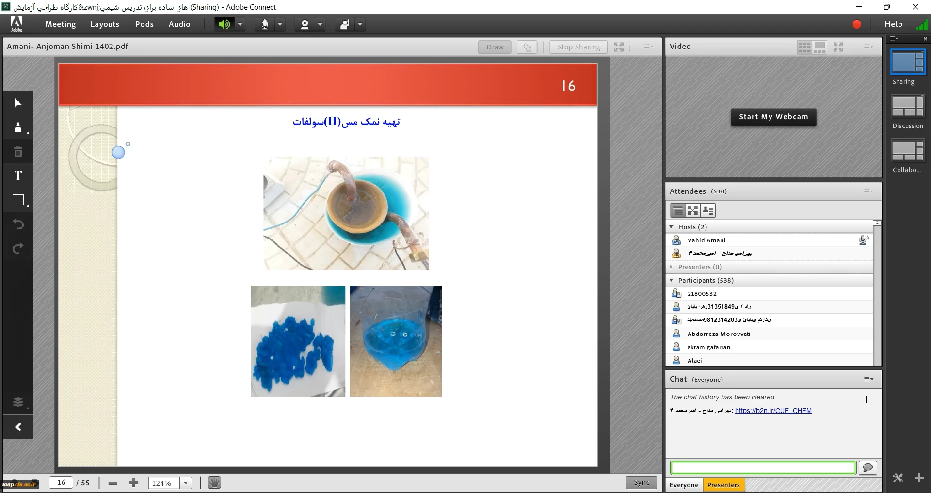
Task: Click the Stop Sharing button
Action: point(578,47)
